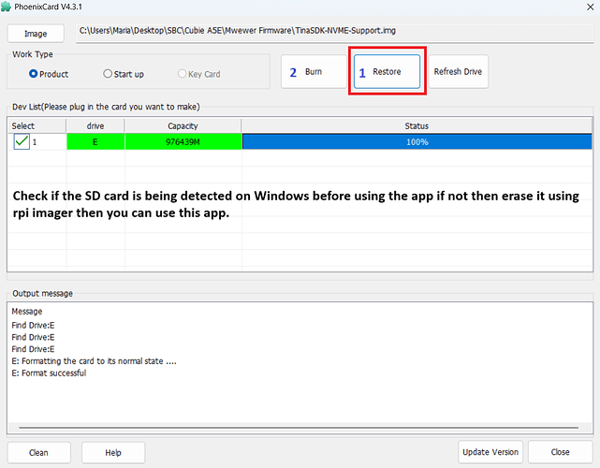
Task: Clear output with the Clean button
Action: pyautogui.click(x=39, y=453)
